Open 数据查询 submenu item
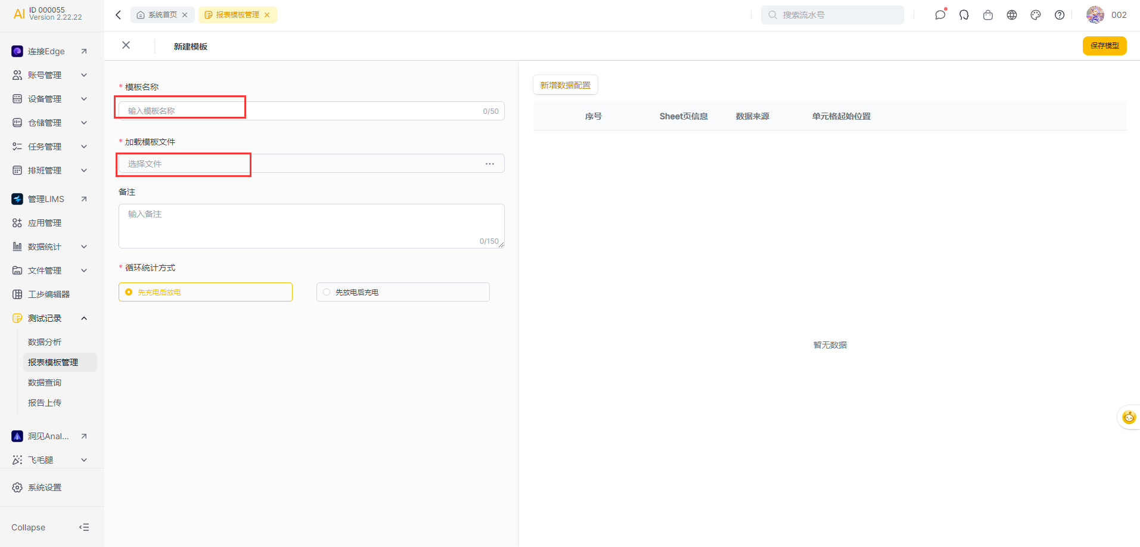This screenshot has width=1140, height=547. (45, 383)
